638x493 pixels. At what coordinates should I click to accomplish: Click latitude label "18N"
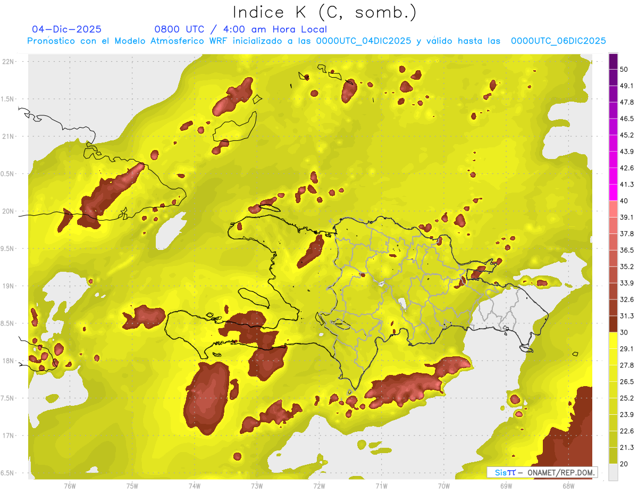pos(9,361)
